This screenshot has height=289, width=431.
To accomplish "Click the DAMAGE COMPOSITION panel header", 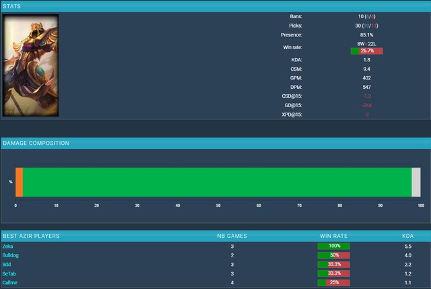I will pos(36,143).
